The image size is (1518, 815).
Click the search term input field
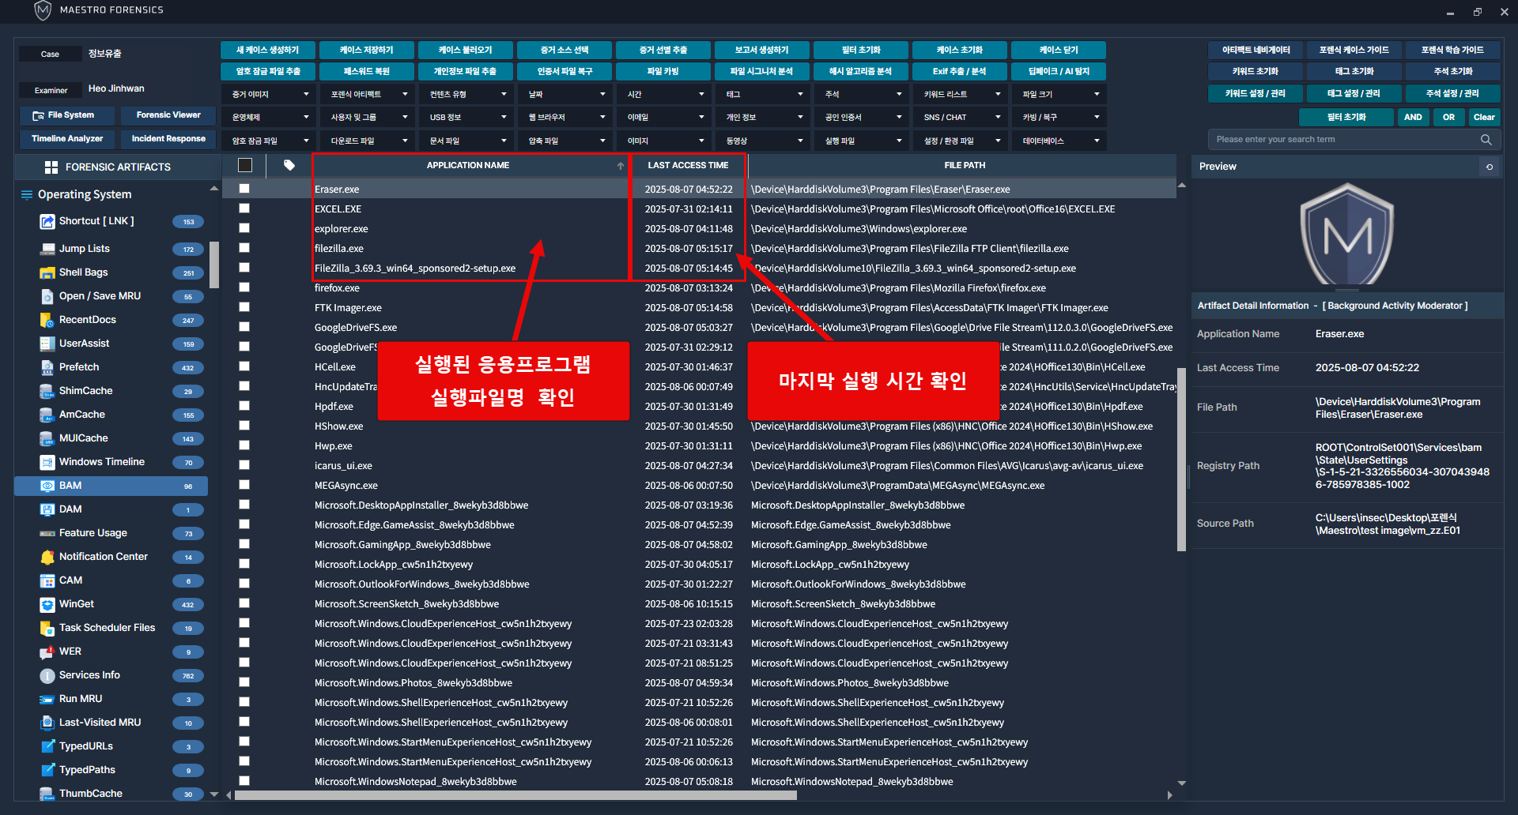click(1344, 140)
